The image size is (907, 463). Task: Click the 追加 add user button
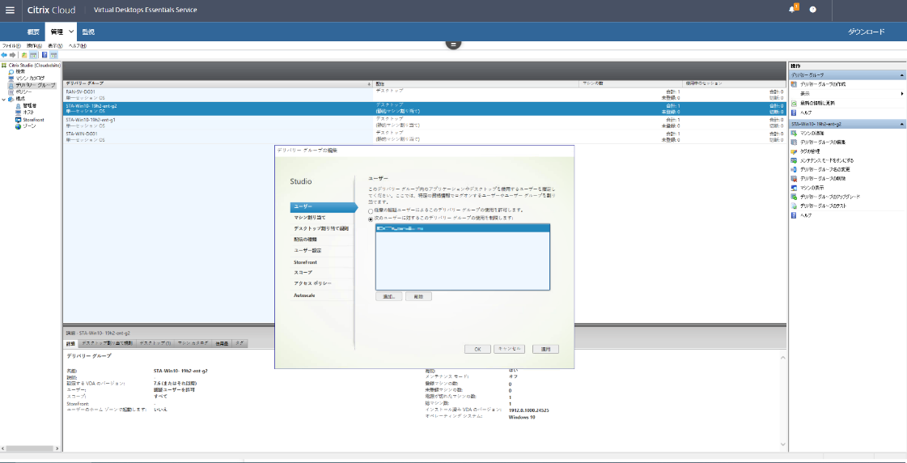[x=388, y=296]
